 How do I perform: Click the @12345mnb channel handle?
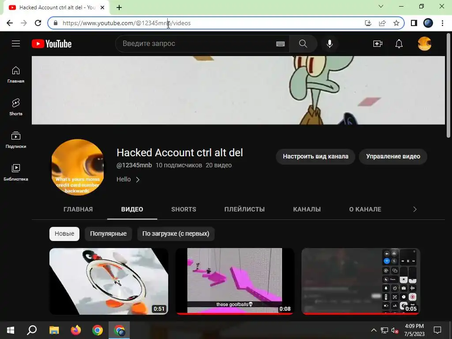pyautogui.click(x=134, y=165)
